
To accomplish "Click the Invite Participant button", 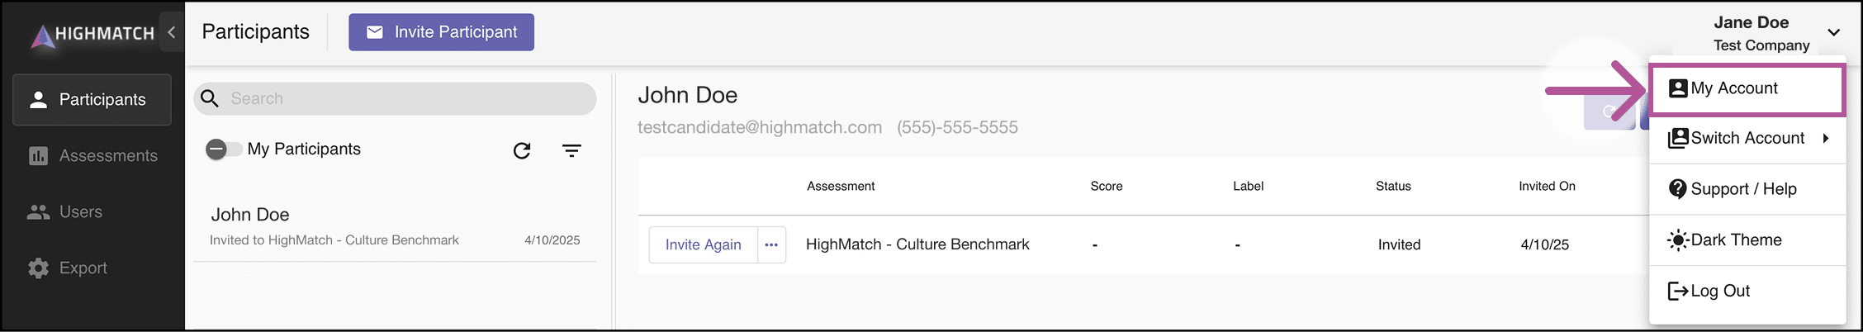I will [x=441, y=32].
